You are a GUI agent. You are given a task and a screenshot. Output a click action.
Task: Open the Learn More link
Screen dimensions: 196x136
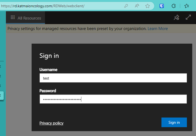[x=158, y=29]
